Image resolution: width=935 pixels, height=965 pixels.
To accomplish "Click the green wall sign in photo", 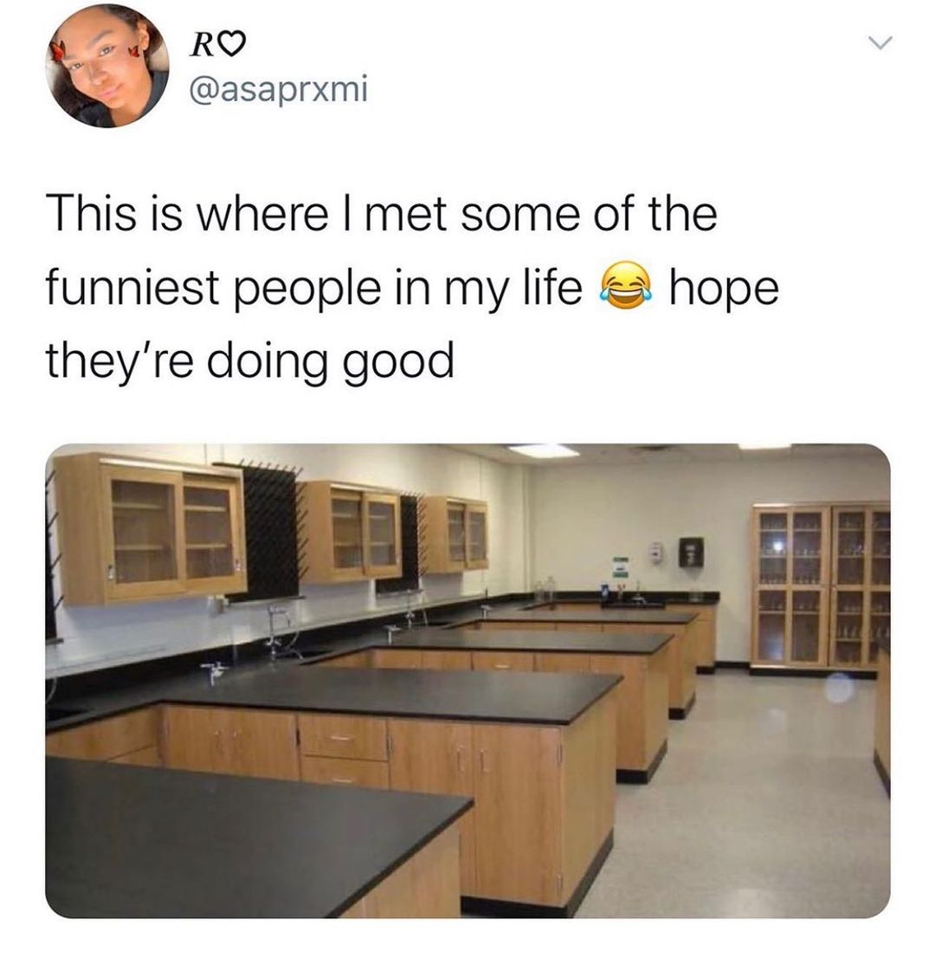I will (x=620, y=567).
